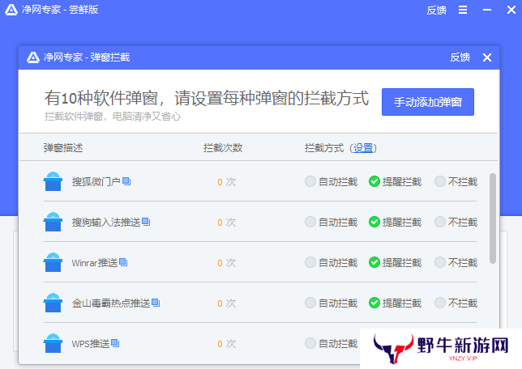The height and width of the screenshot is (369, 522).
Task: Select 自动拦截 for 搜狗输入法推送
Action: click(x=331, y=222)
